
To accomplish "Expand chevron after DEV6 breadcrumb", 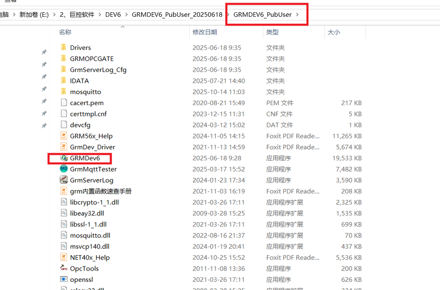I will point(126,15).
